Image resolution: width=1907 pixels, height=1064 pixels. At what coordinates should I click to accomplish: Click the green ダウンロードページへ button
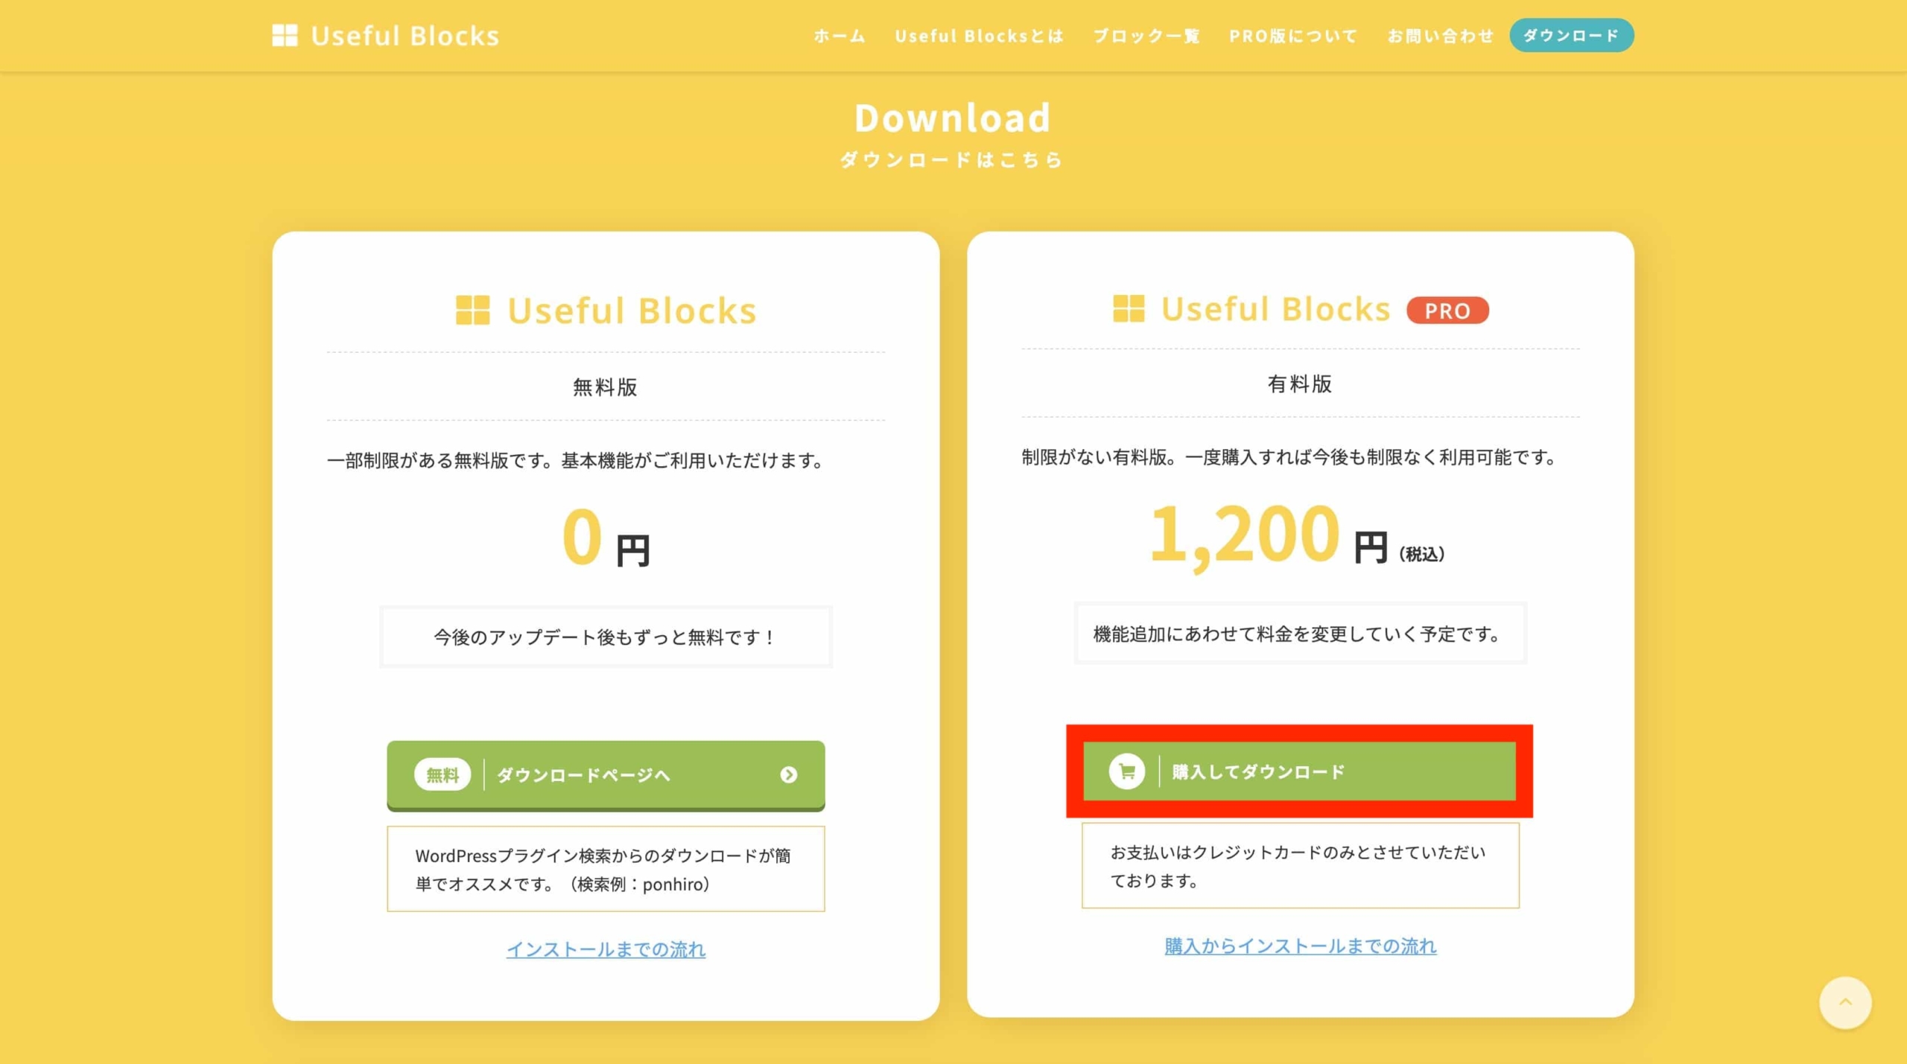point(606,775)
